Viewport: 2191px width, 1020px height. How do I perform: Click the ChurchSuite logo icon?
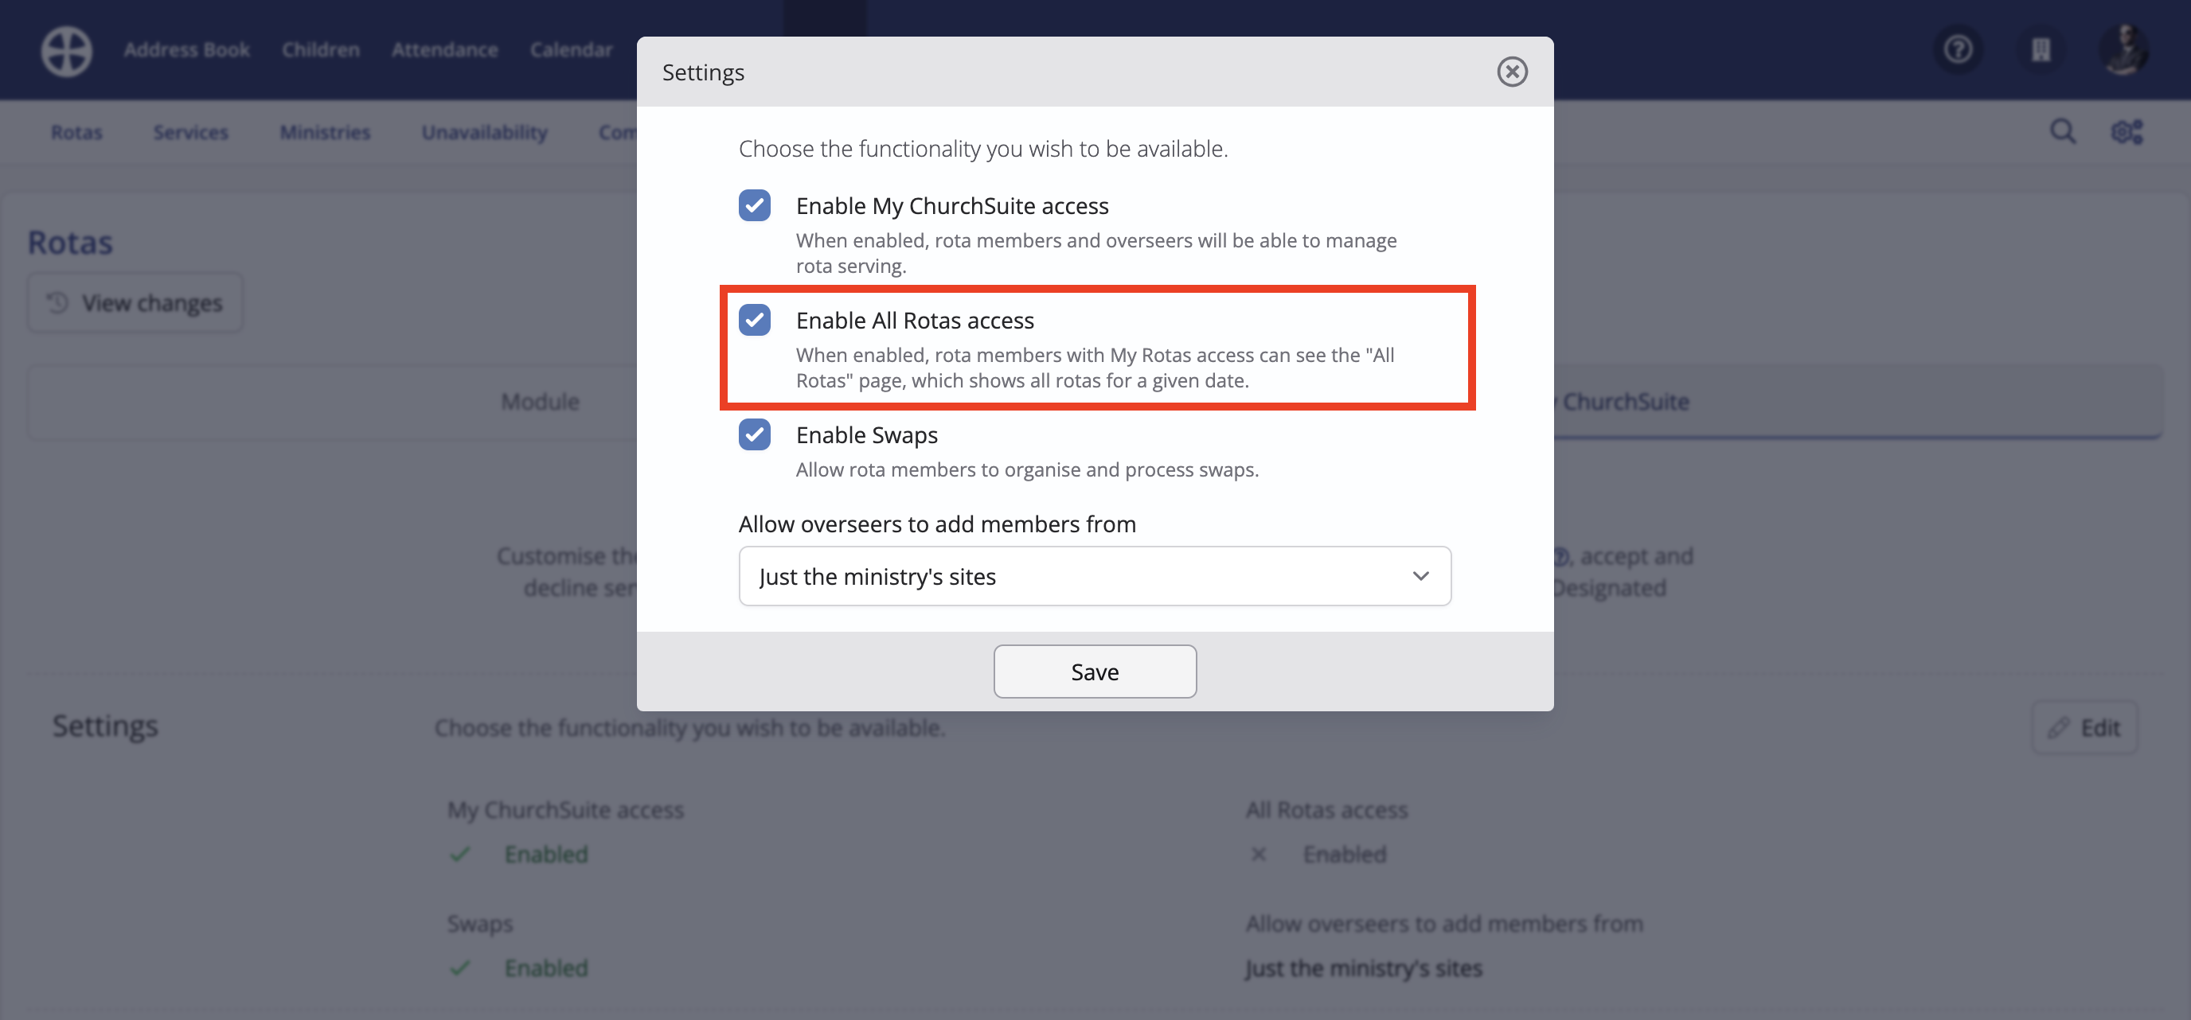pos(66,50)
